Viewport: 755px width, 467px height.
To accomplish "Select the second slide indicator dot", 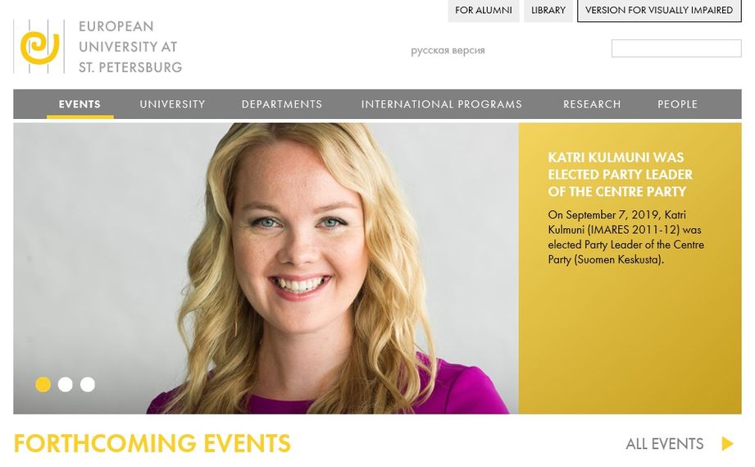I will tap(65, 384).
